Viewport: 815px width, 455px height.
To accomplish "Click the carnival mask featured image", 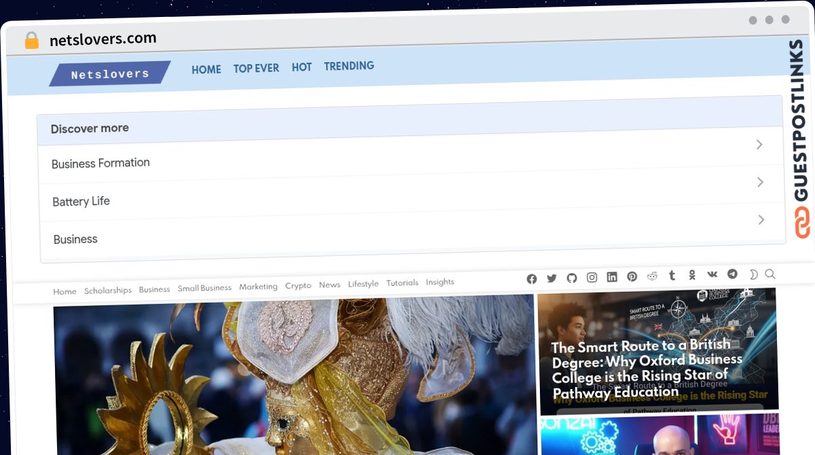I will (294, 375).
